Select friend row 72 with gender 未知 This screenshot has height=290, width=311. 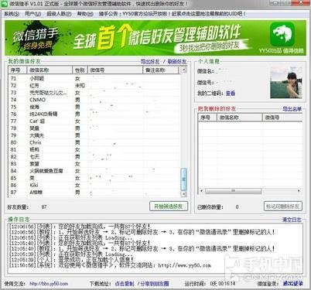pos(94,86)
